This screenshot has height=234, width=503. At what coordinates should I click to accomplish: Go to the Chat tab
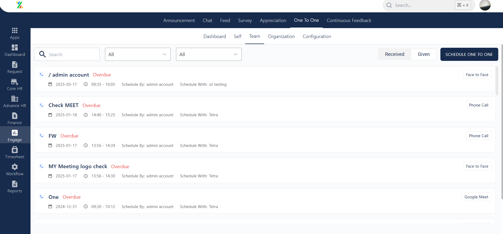208,20
